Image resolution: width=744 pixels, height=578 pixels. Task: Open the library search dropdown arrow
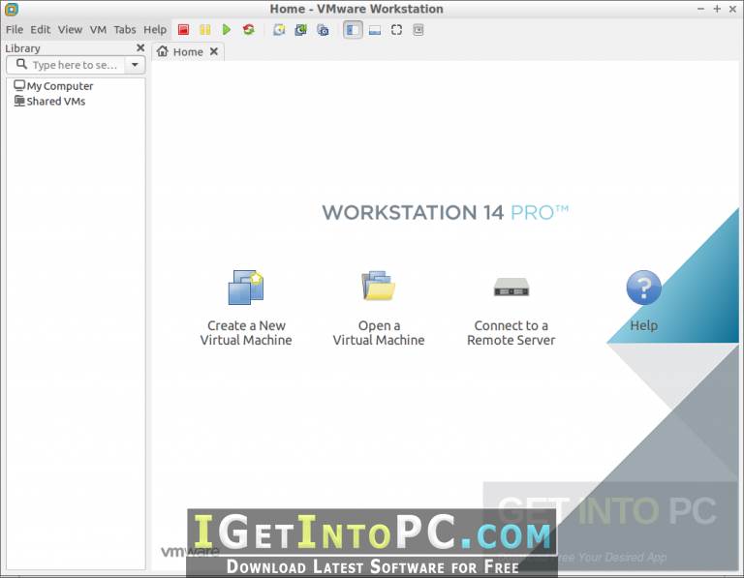click(x=135, y=65)
